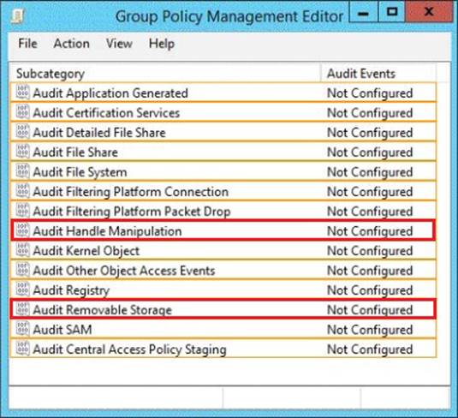Open the File menu
Viewport: 458px width, 418px height.
click(27, 44)
